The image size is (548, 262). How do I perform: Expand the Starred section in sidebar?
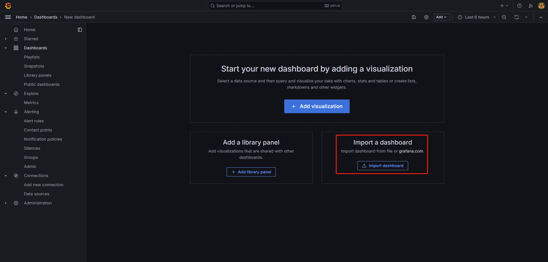6,39
